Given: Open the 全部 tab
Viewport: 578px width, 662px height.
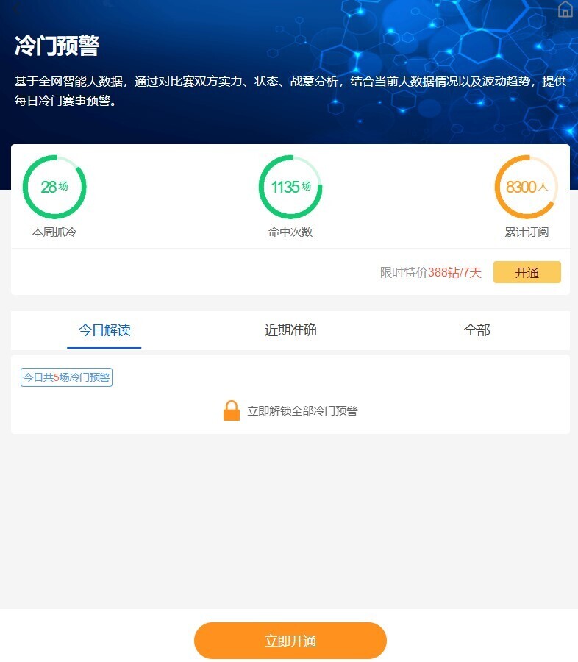Looking at the screenshot, I should click(x=477, y=330).
